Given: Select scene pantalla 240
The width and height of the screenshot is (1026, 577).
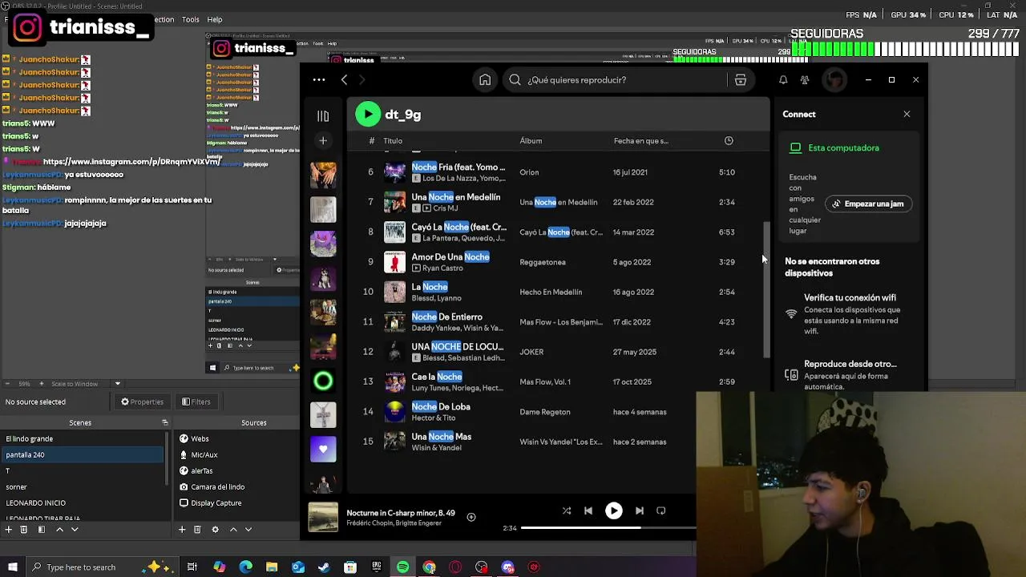Looking at the screenshot, I should click(x=83, y=455).
